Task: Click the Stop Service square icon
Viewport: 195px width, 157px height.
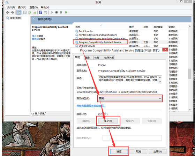Action: click(x=57, y=13)
